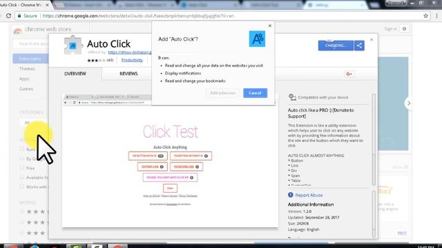The width and height of the screenshot is (442, 248).
Task: Click the Productivity category link
Action: click(132, 60)
